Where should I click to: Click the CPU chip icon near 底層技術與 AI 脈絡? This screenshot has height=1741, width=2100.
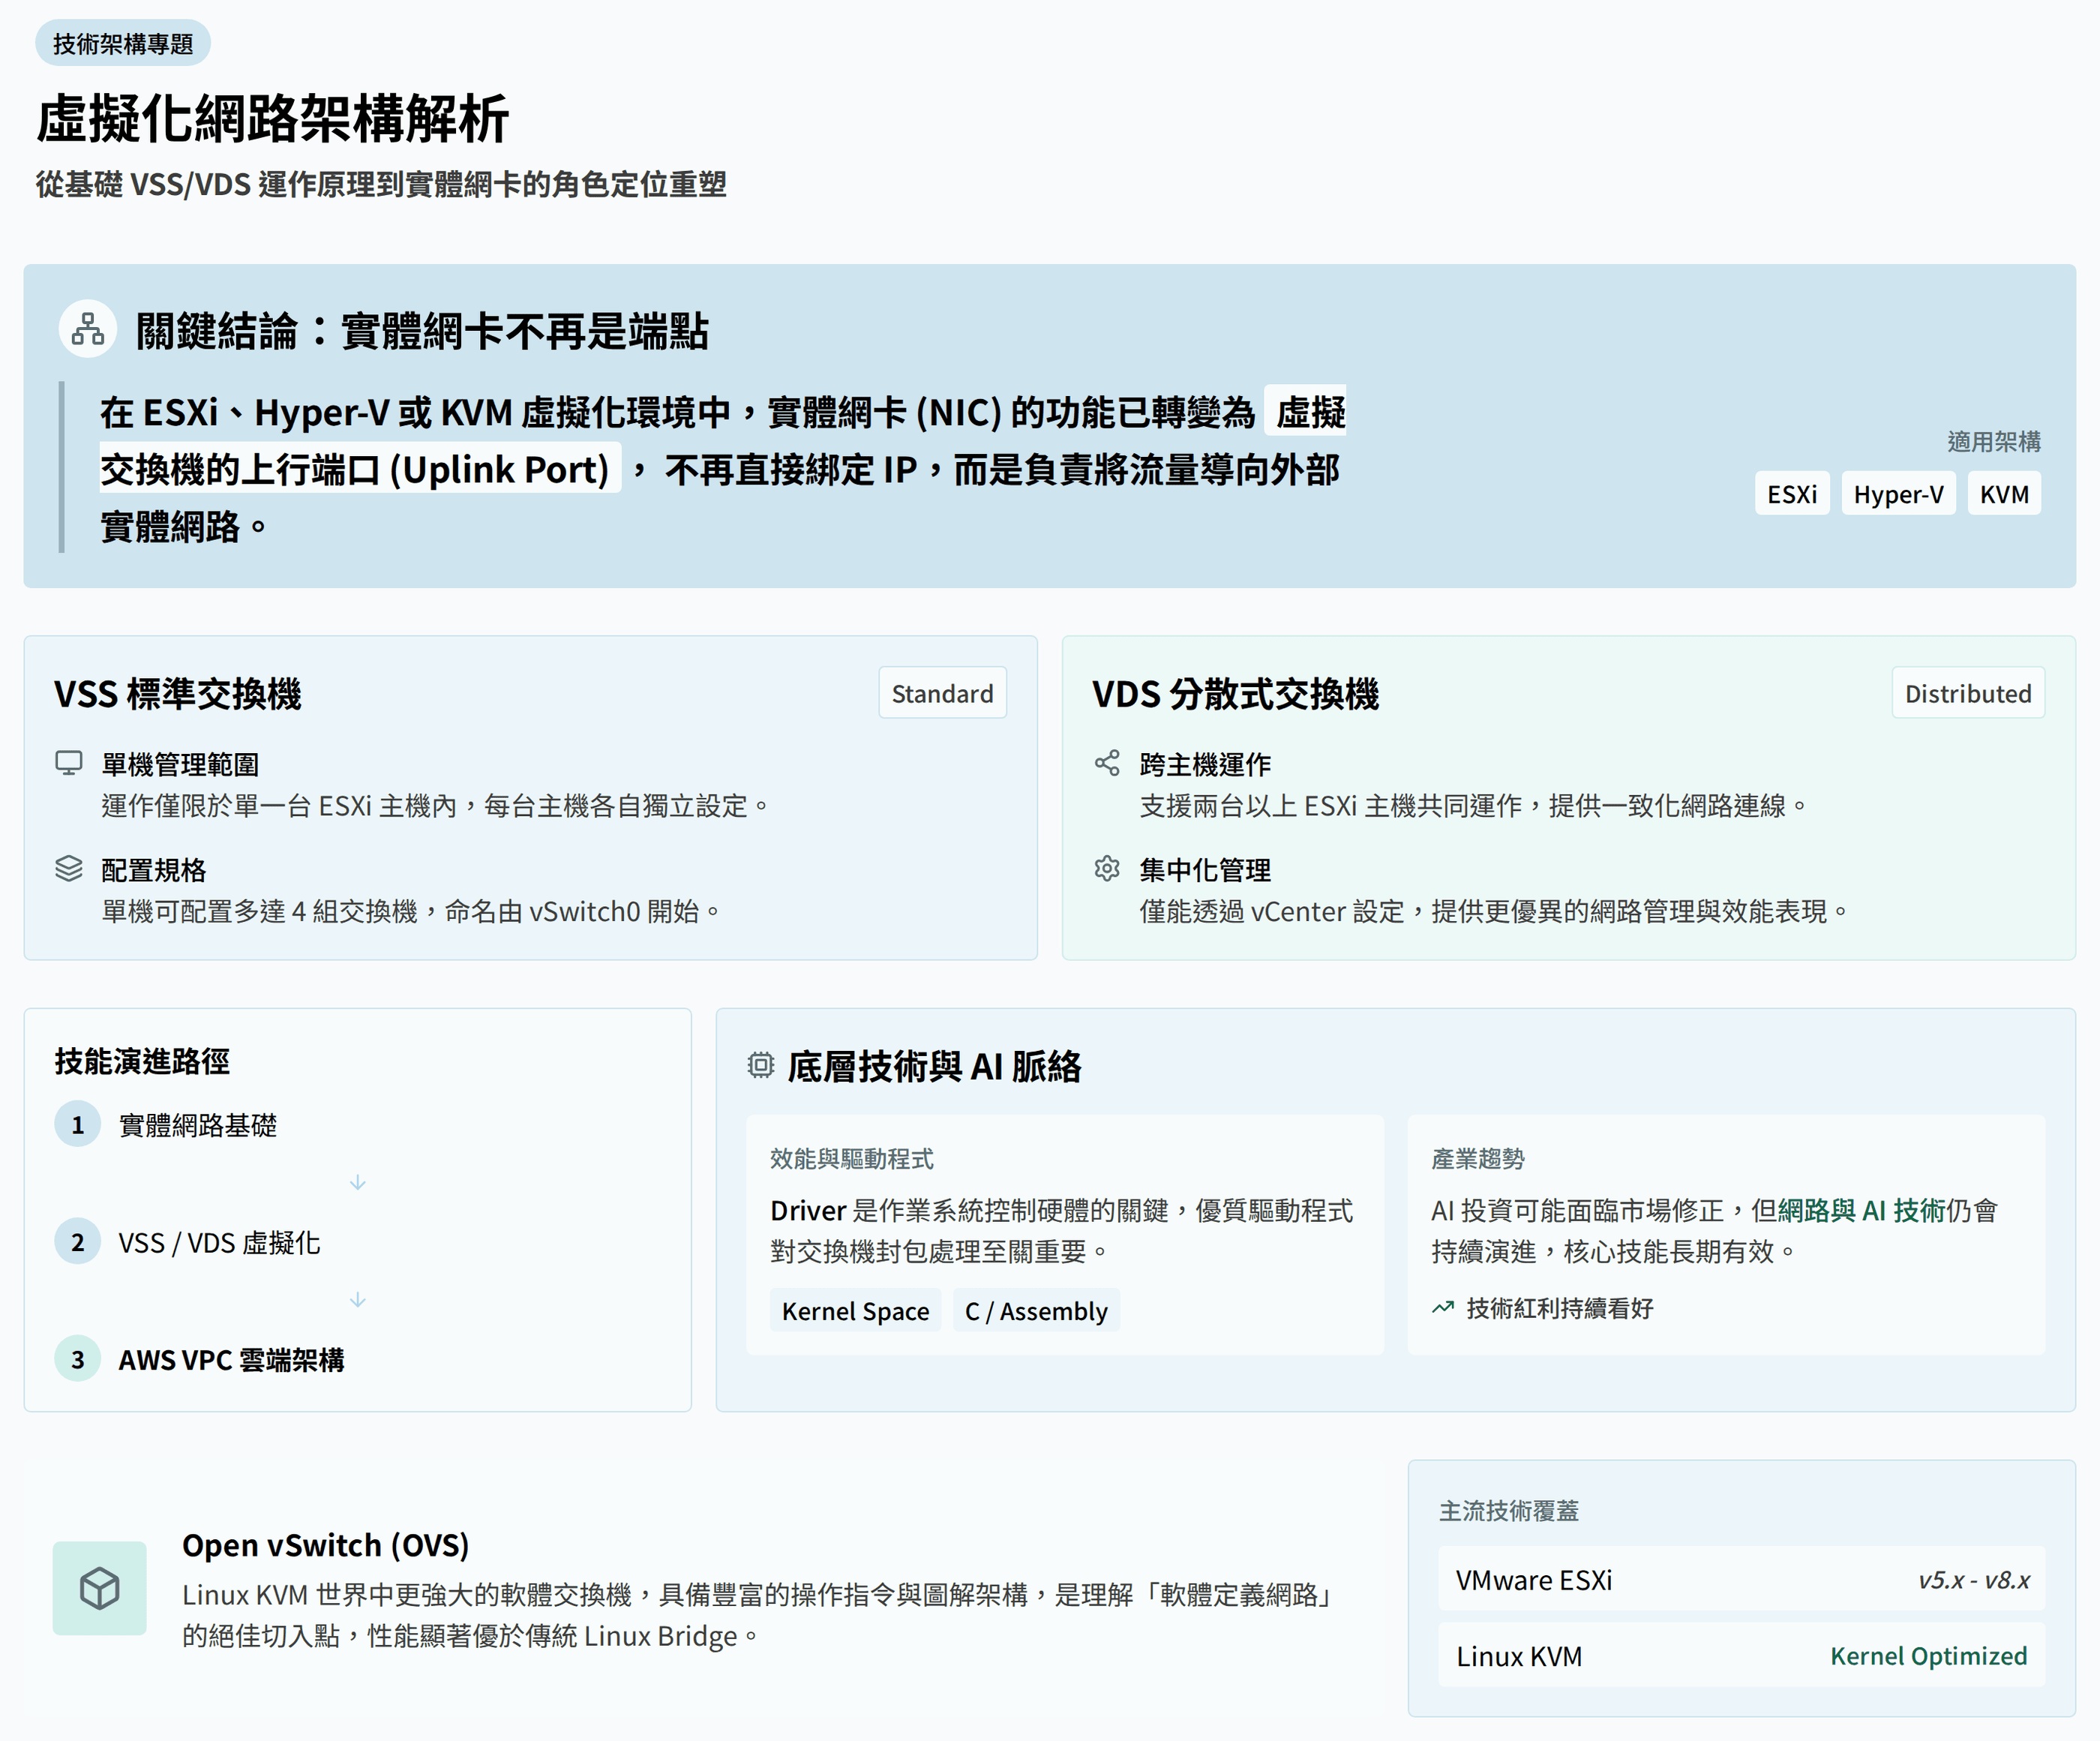pos(760,1065)
